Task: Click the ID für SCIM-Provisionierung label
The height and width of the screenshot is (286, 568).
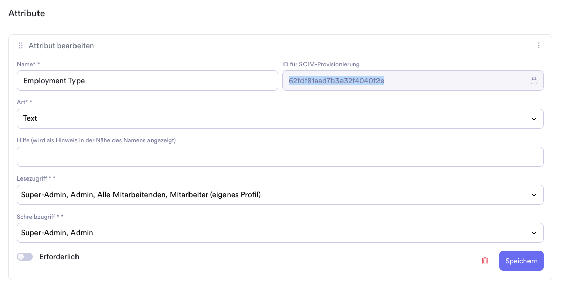Action: (x=321, y=64)
